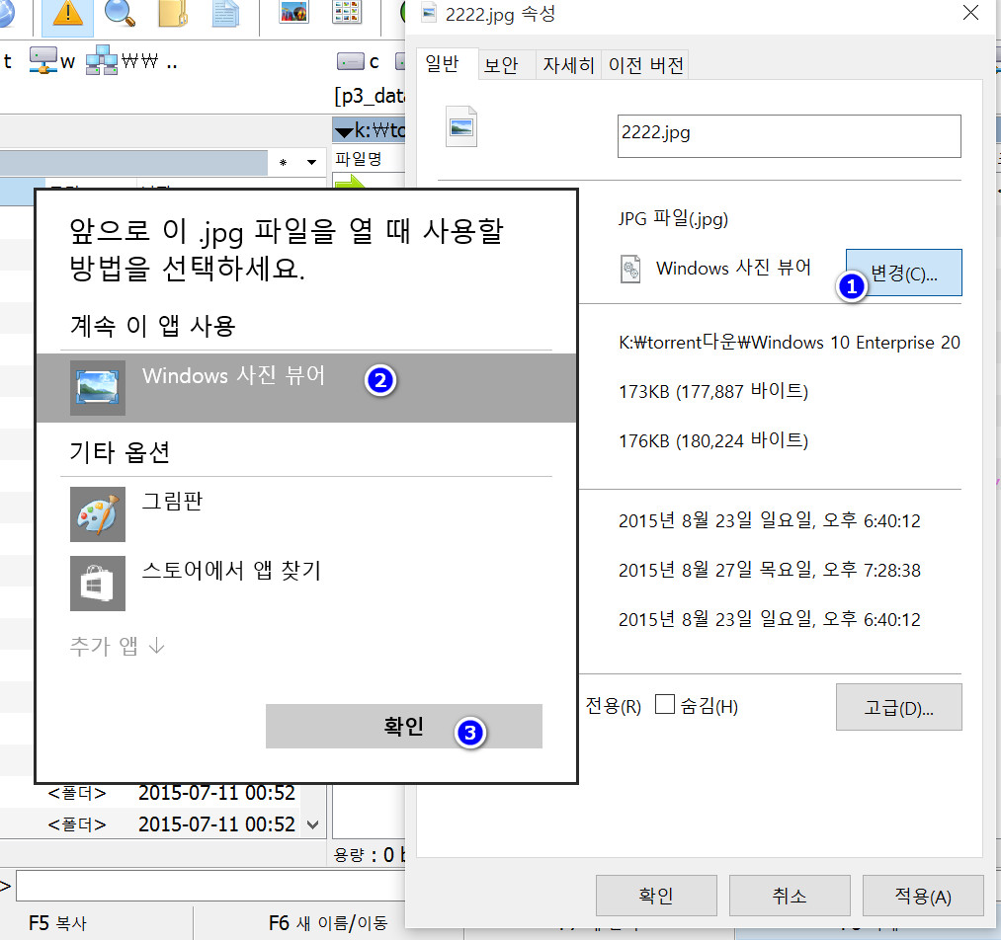The height and width of the screenshot is (940, 1001).
Task: Click the date 2015년 8월 27일 목요일
Action: click(x=769, y=570)
